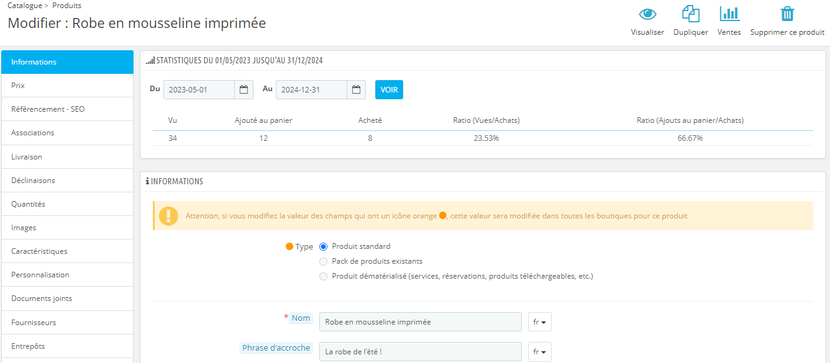Click the Visualiser eye icon
Viewport: 830px width, 363px height.
point(647,14)
